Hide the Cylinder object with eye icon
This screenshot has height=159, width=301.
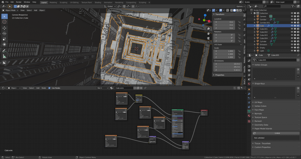tap(292, 41)
